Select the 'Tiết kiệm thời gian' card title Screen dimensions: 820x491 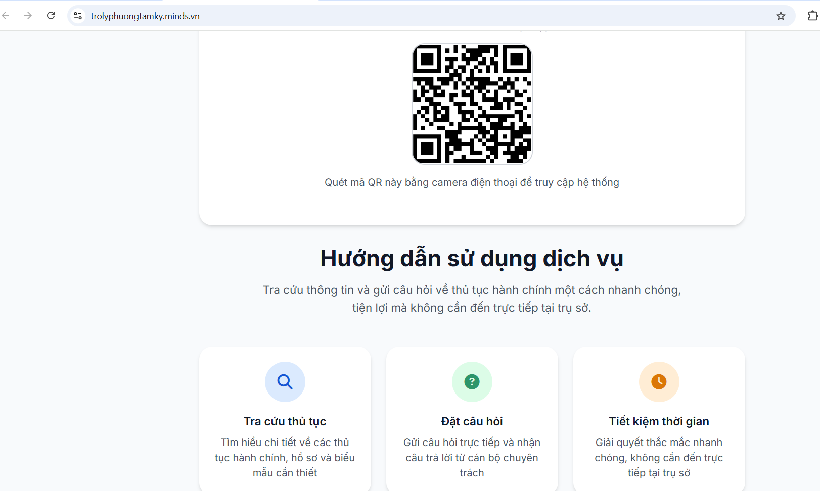tap(659, 421)
